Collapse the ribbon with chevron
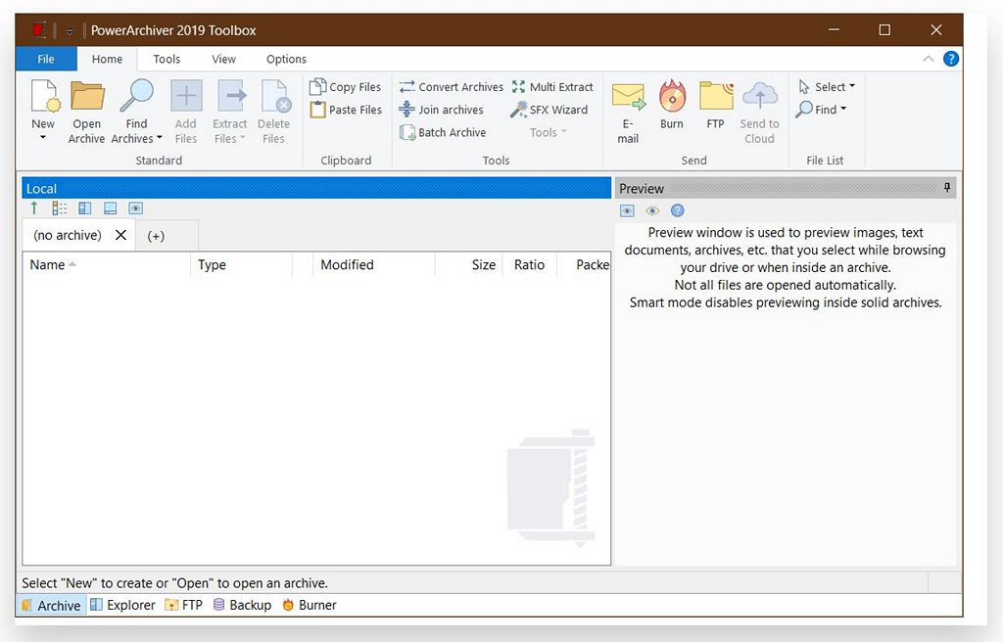The height and width of the screenshot is (642, 1003). click(929, 59)
